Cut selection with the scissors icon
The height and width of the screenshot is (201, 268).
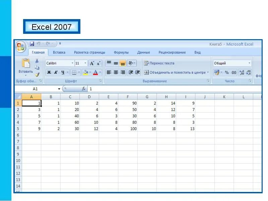pos(37,61)
